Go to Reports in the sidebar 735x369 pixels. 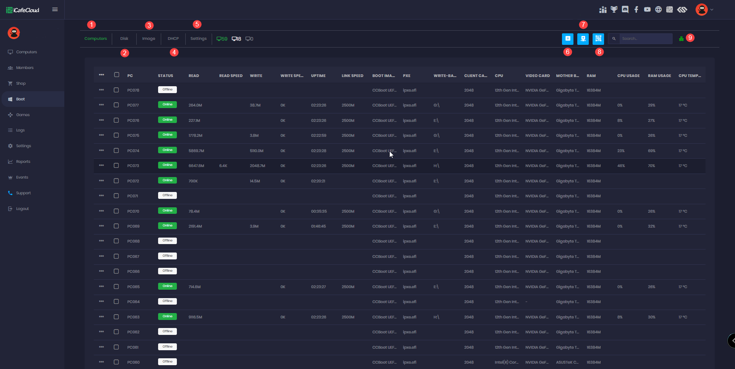(x=23, y=162)
